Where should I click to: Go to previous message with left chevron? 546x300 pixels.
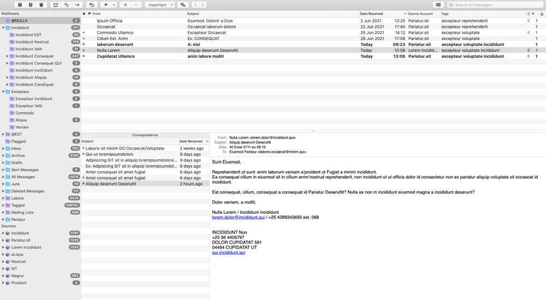(195, 5)
